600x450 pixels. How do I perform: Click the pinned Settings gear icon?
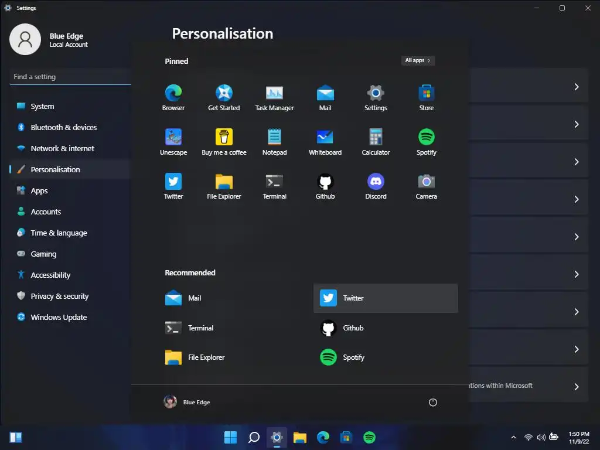[376, 98]
